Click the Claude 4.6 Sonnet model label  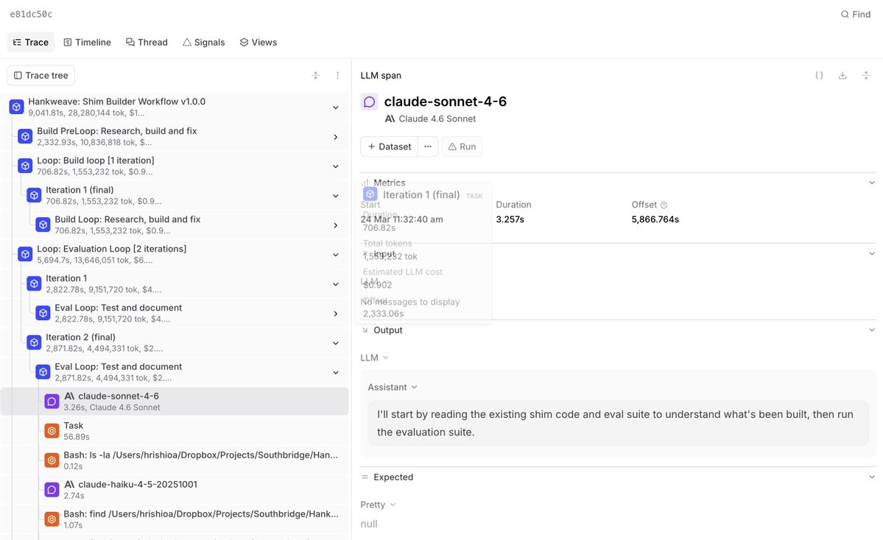click(437, 118)
